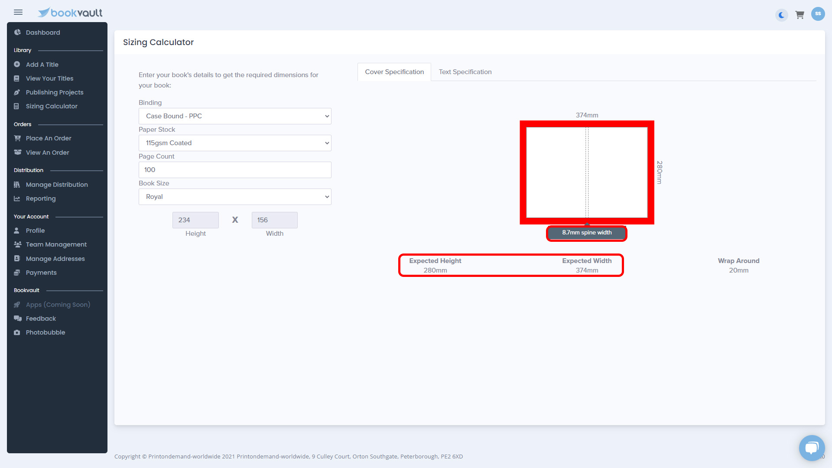The image size is (832, 468).
Task: Click the Add A Title plus icon
Action: (x=17, y=65)
